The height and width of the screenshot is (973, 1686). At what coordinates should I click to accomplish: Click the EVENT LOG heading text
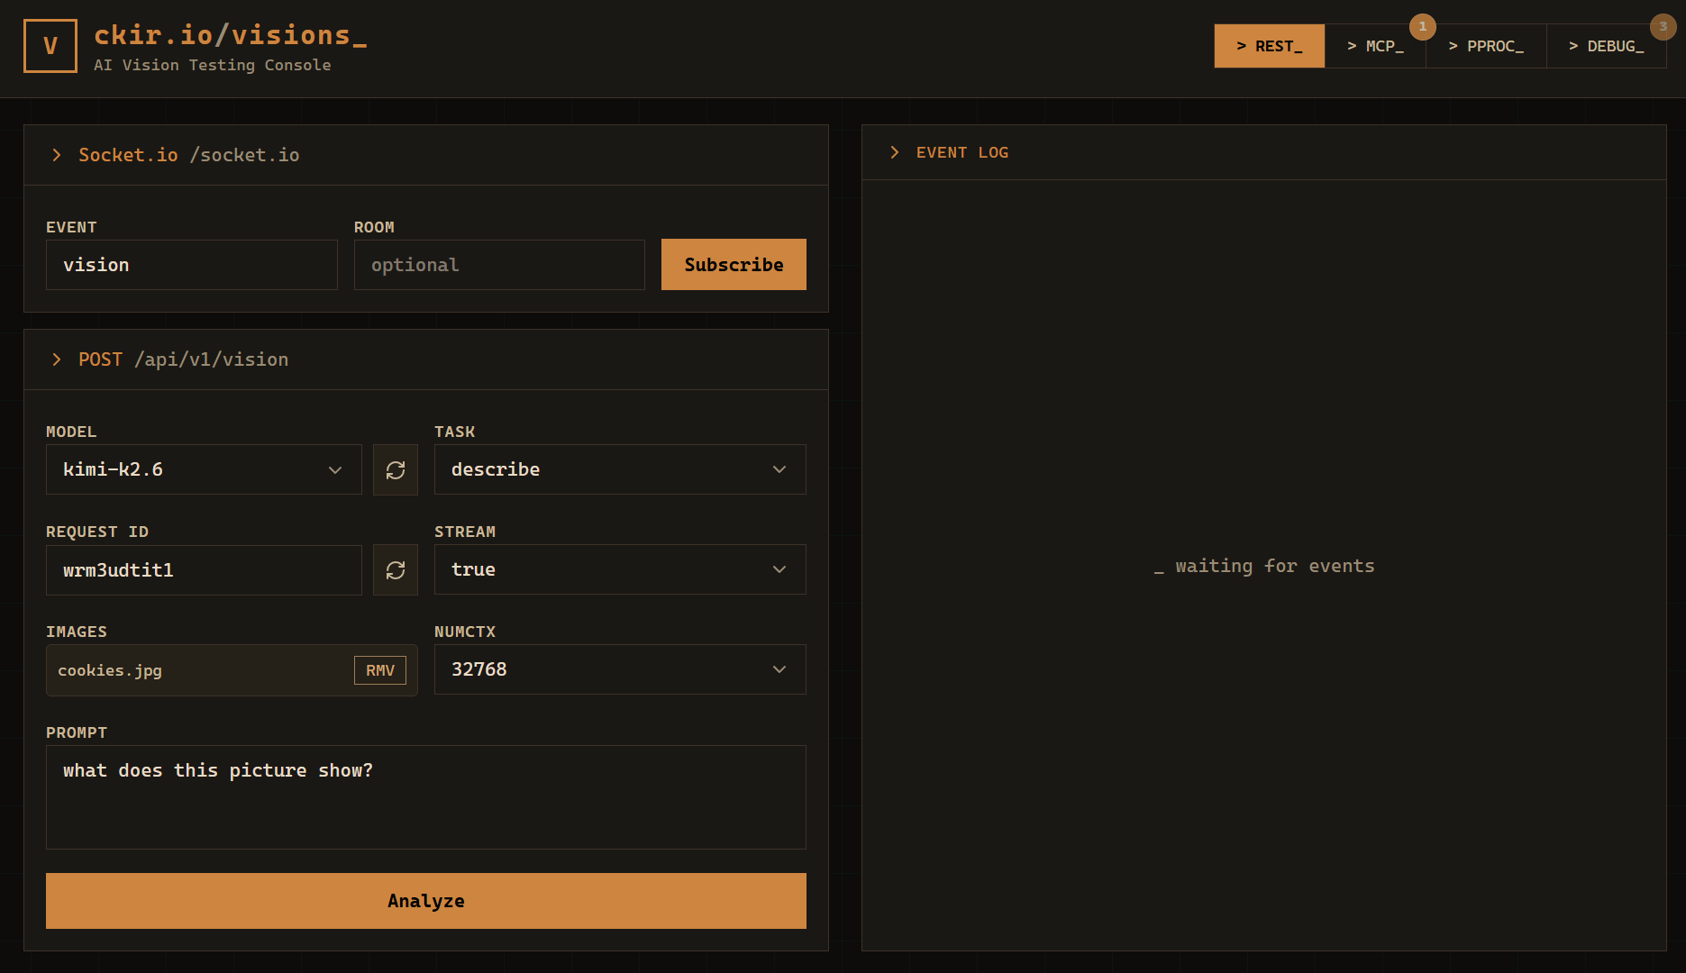tap(962, 152)
